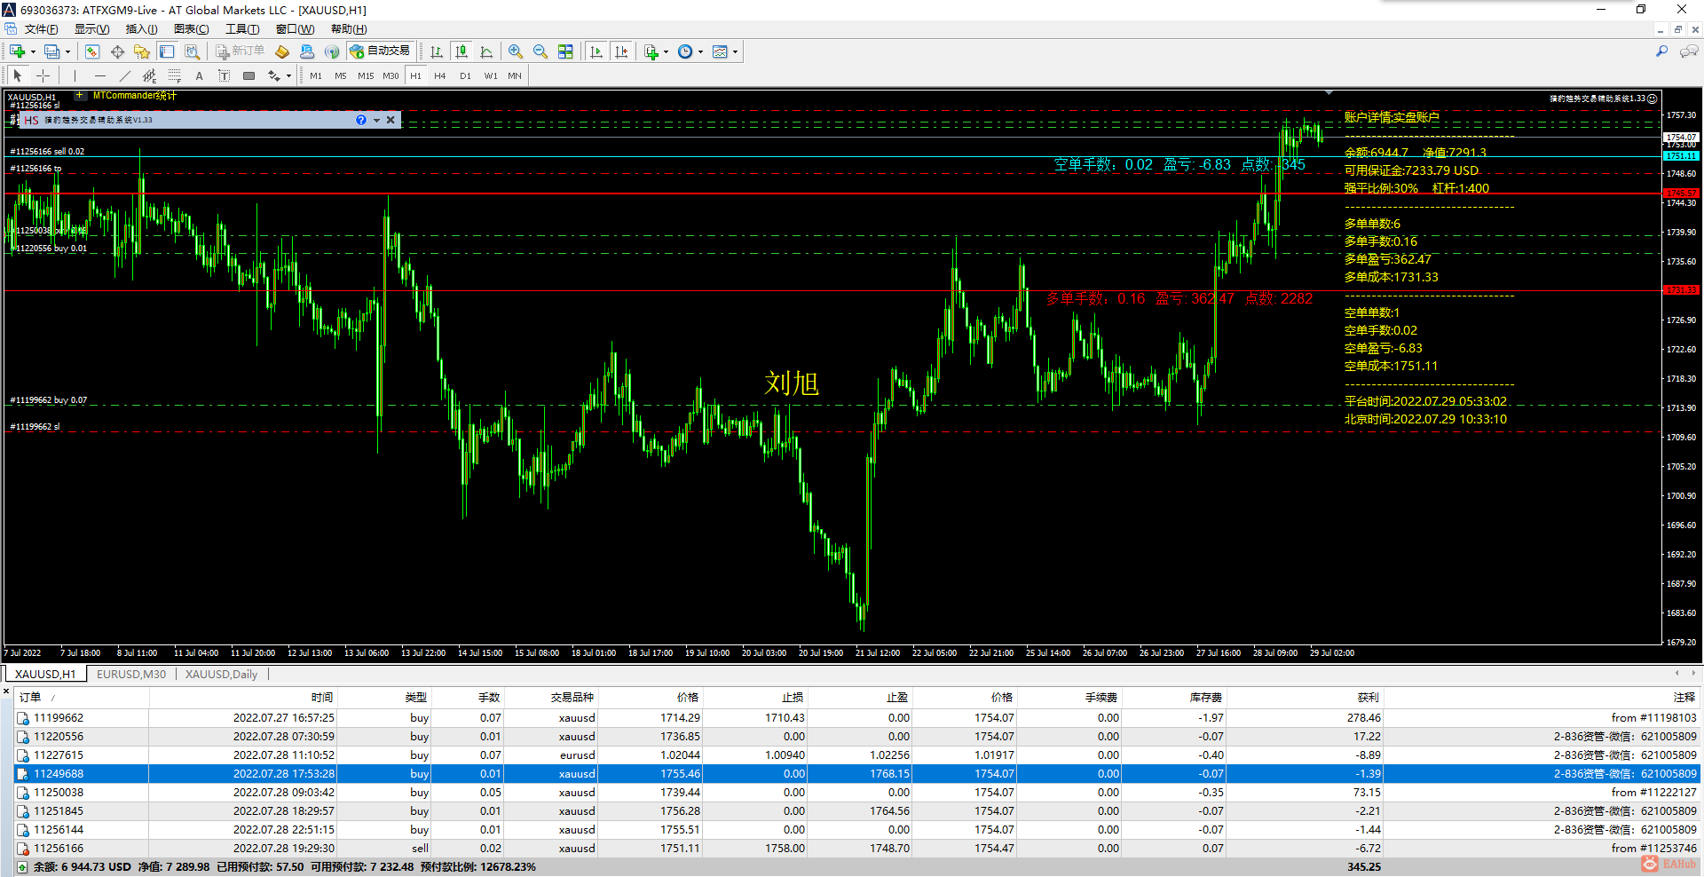Switch chart to line chart
The height and width of the screenshot is (877, 1704).
tap(485, 51)
